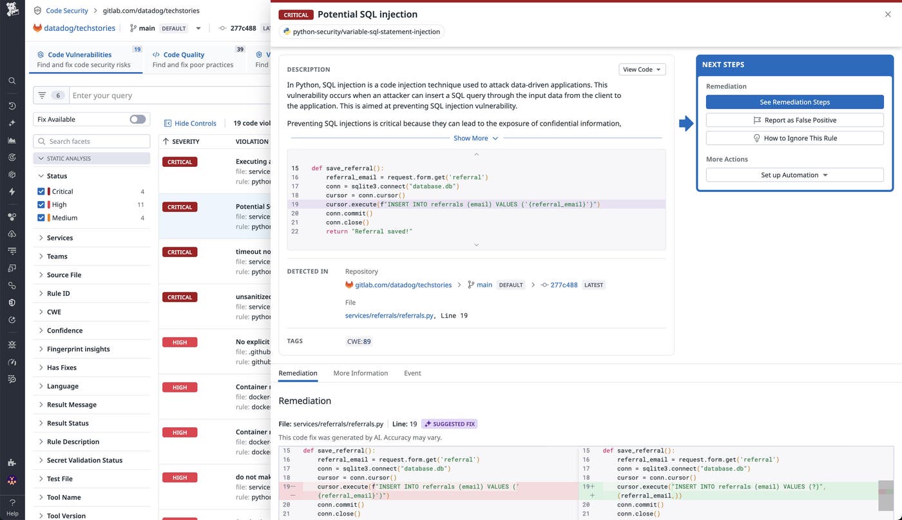Open error tracking via the bug sidebar icon
This screenshot has width=902, height=520.
click(12, 344)
